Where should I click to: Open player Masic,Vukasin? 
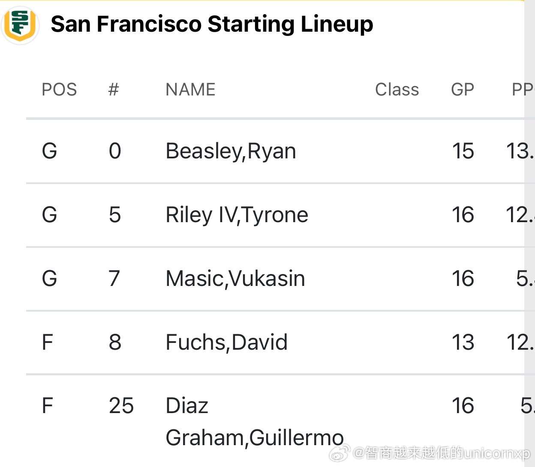pos(235,279)
